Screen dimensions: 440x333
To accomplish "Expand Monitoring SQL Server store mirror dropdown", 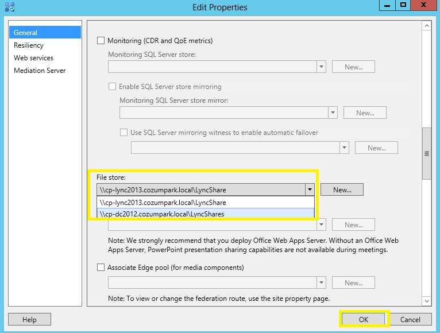I will (333, 113).
